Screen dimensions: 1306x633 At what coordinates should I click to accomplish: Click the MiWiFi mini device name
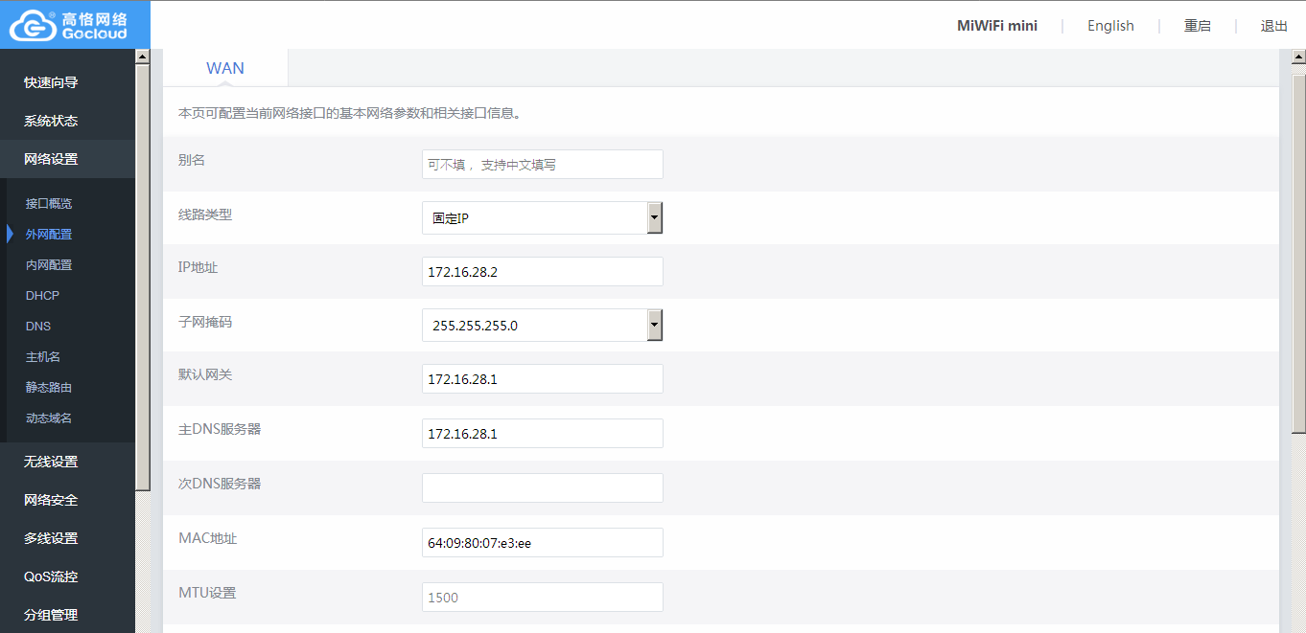click(x=997, y=26)
